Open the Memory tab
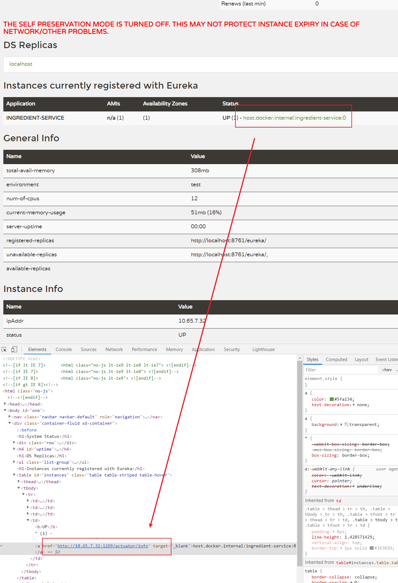The image size is (398, 583). point(174,349)
